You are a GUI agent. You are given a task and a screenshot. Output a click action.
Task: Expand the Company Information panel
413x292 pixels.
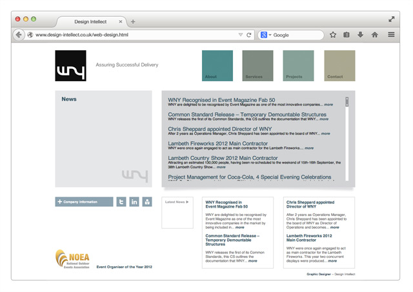click(x=84, y=202)
